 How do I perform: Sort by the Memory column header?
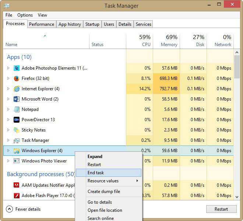pos(166,41)
